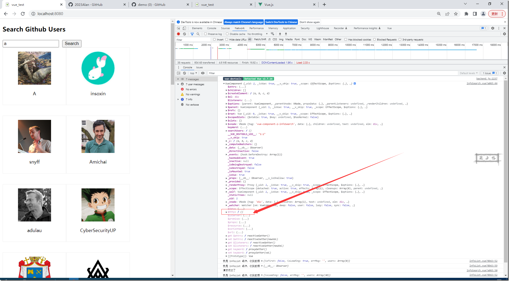Open the issues counter badge in the tab bar
509x281 pixels.
tap(484, 28)
